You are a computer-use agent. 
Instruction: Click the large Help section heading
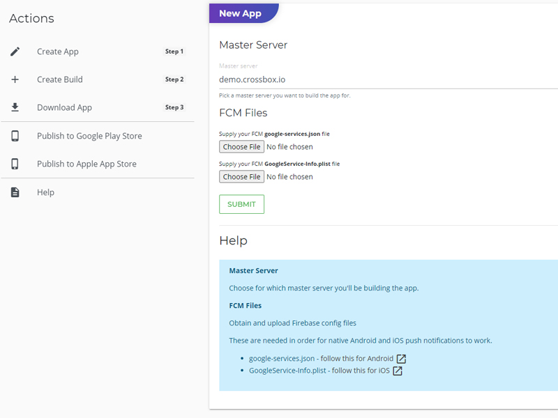point(234,240)
